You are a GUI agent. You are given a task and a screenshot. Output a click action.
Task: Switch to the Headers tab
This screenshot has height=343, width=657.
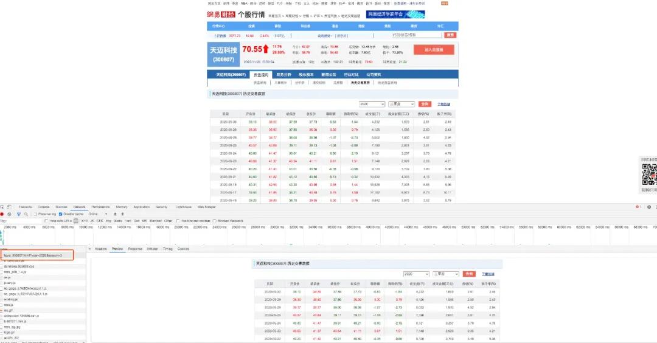click(x=101, y=249)
